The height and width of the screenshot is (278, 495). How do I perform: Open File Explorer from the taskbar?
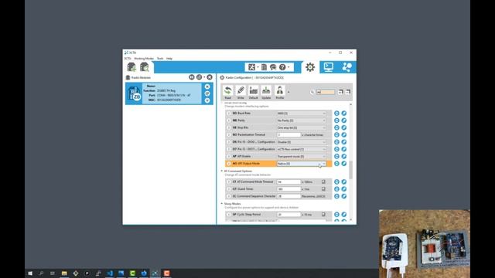pos(64,273)
